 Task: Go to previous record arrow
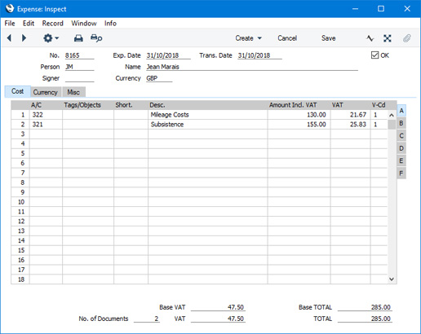(x=9, y=38)
